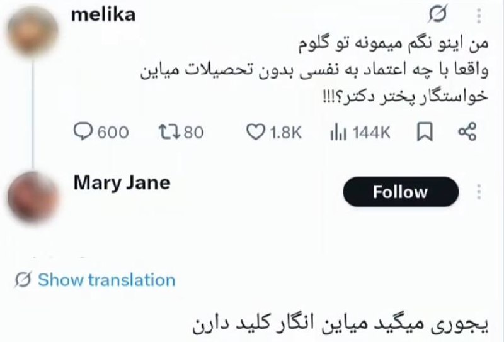Share melika's tweet via share icon
Screen dimensions: 504x342
coord(466,131)
